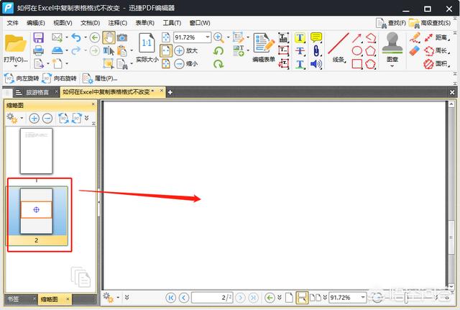
Task: Toggle the Actual Size view button
Action: point(147,47)
